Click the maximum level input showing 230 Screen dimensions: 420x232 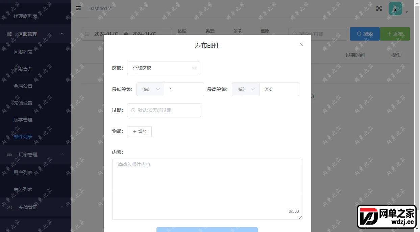tap(279, 89)
